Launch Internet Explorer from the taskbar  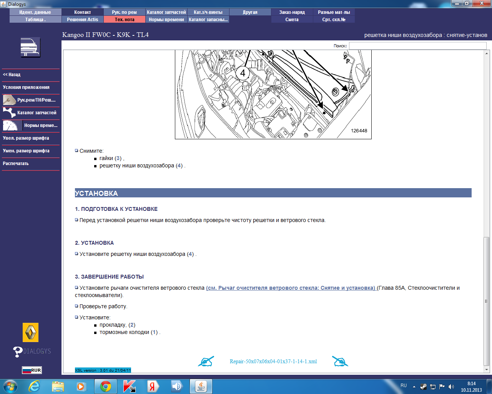click(x=35, y=386)
